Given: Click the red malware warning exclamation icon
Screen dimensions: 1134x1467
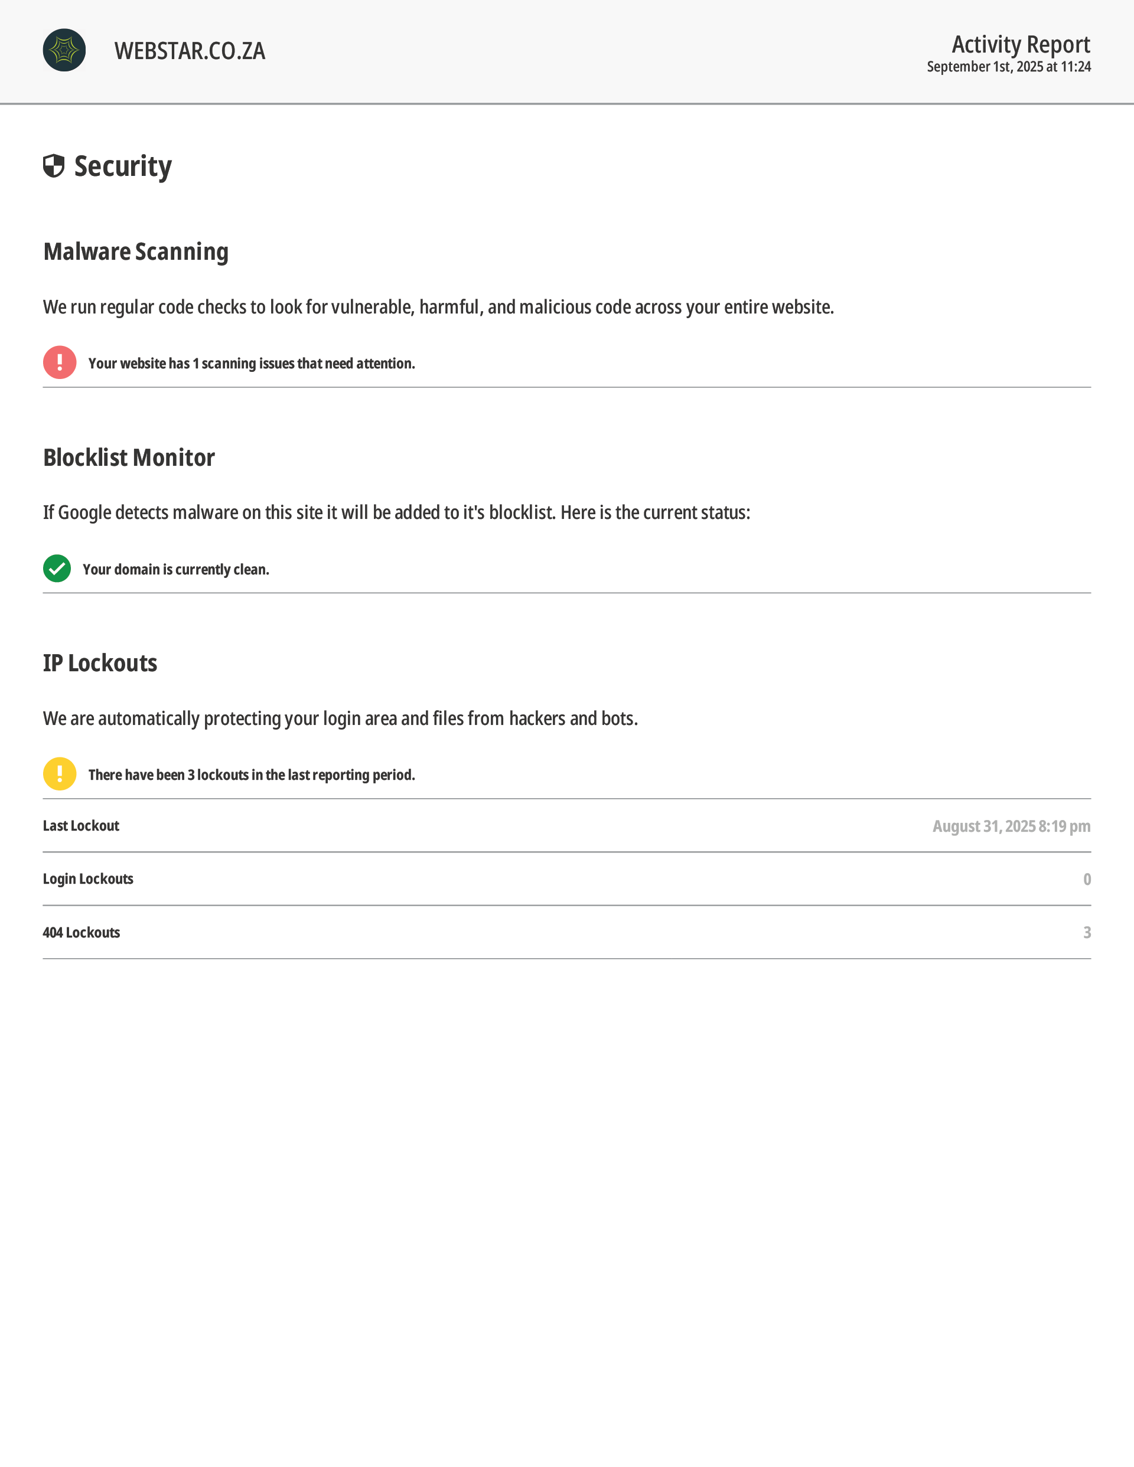Looking at the screenshot, I should [x=60, y=362].
